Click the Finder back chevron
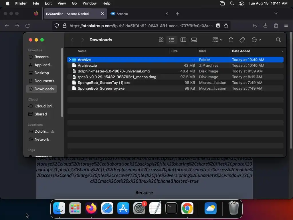The height and width of the screenshot is (220, 293). [x=72, y=40]
